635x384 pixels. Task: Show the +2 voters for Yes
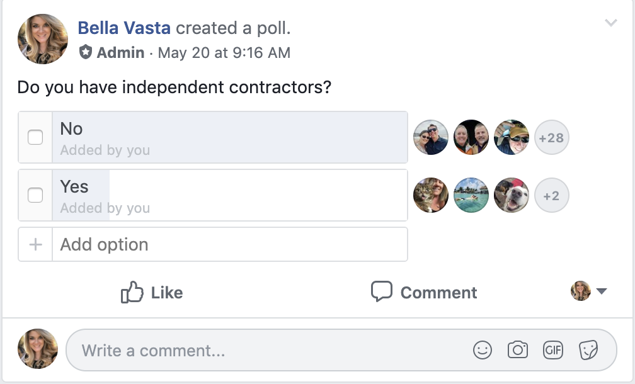click(x=552, y=195)
